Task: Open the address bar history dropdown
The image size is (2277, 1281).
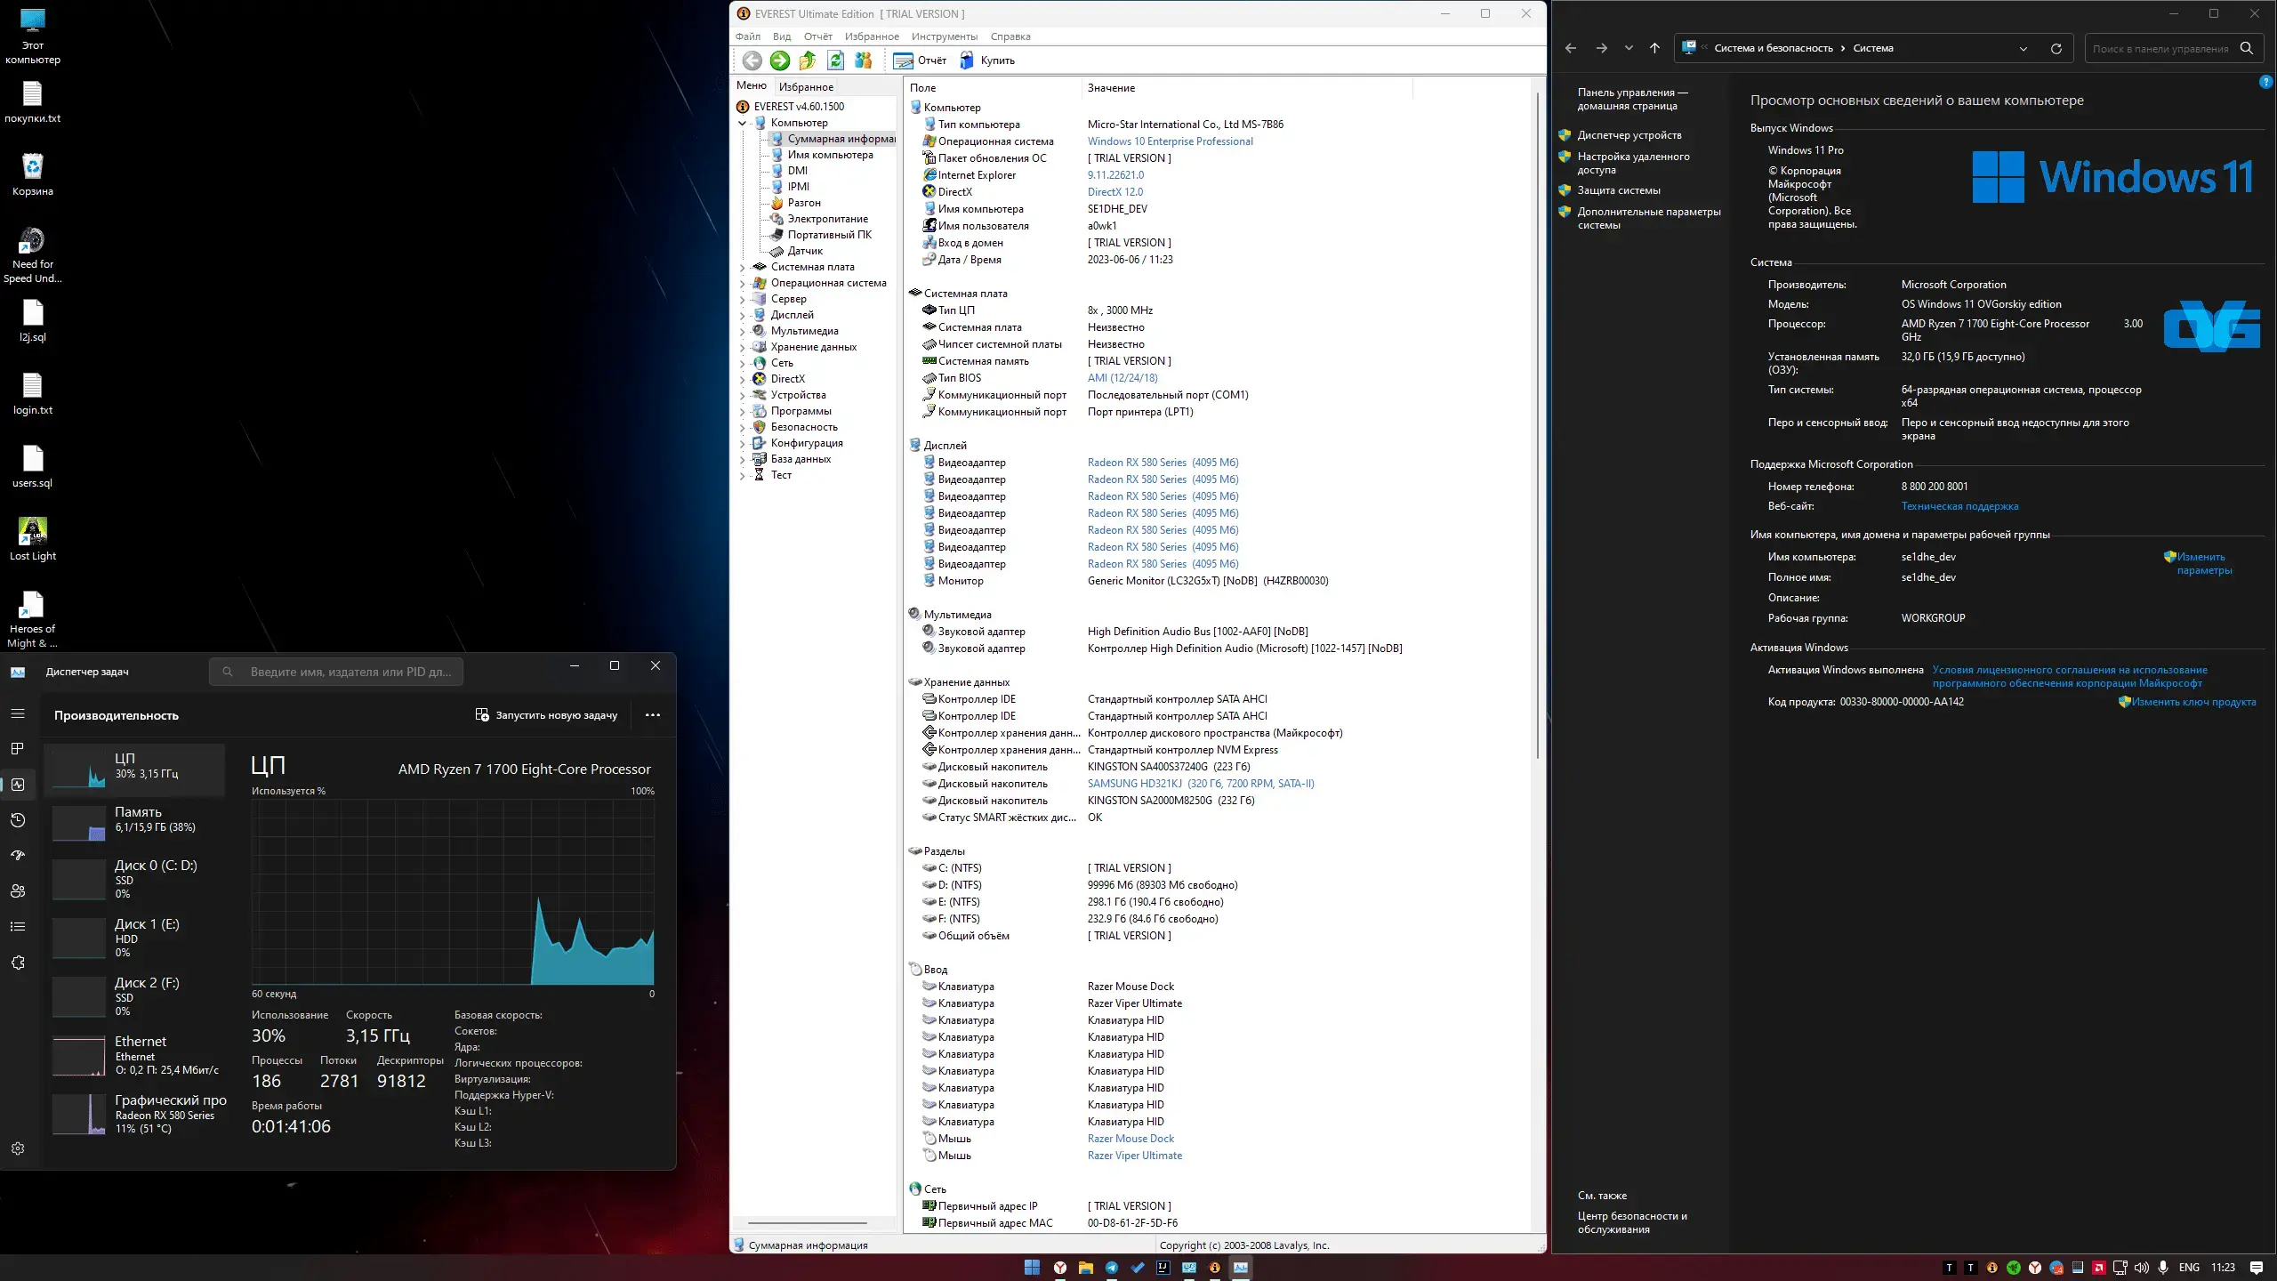Action: click(x=2024, y=49)
